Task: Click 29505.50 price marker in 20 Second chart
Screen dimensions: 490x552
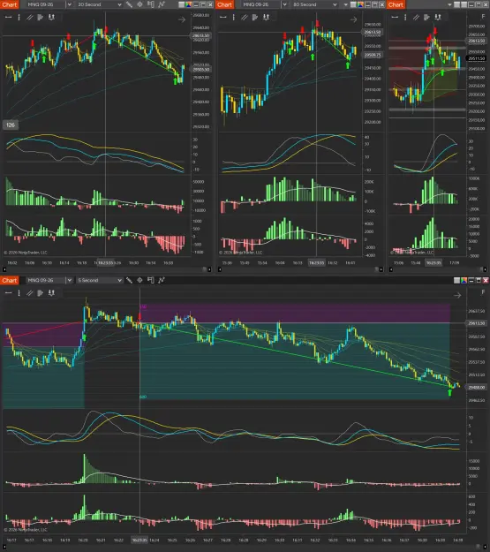Action: tap(201, 70)
